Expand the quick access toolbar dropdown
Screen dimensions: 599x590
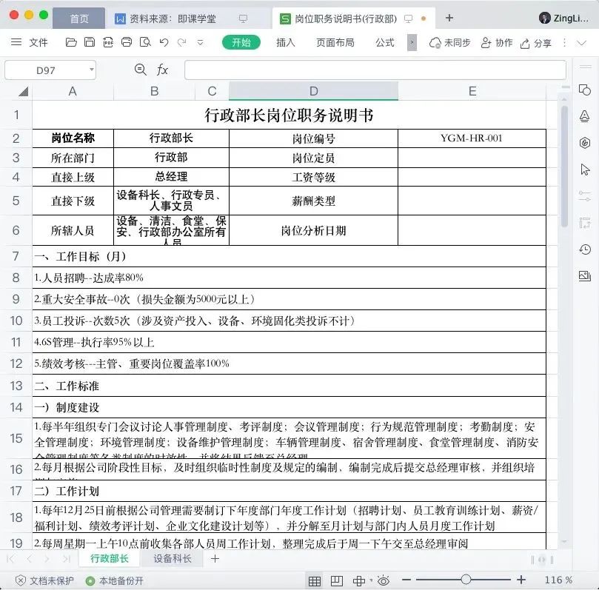200,42
